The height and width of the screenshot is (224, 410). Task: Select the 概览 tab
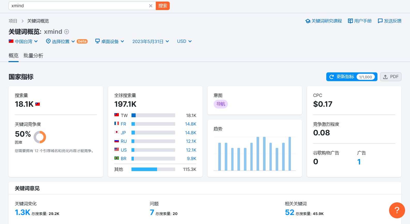(x=13, y=56)
